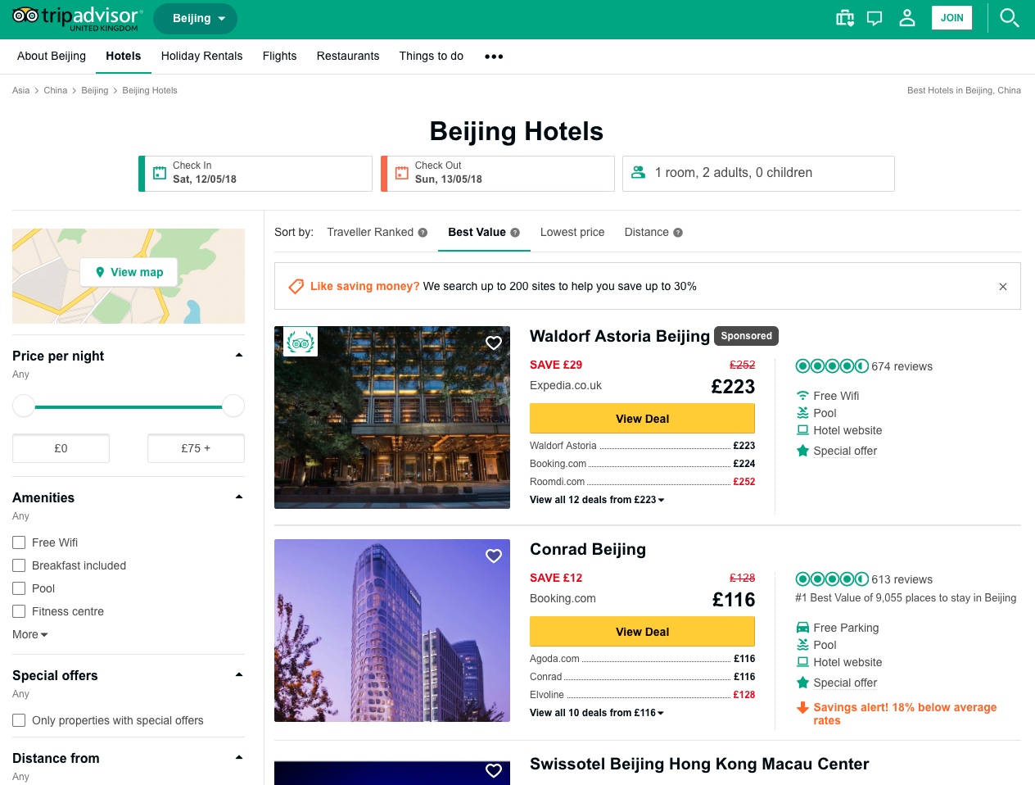This screenshot has height=785, width=1035.
Task: Enable Only properties with special offers
Action: point(19,720)
